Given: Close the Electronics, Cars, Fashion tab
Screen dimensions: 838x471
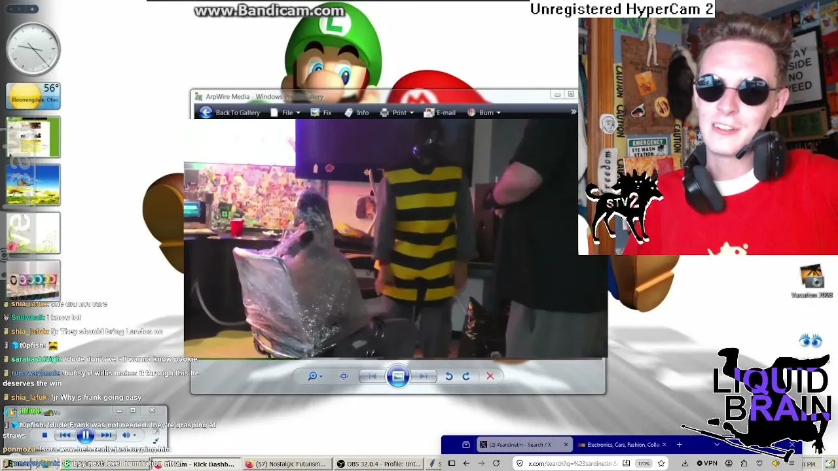Looking at the screenshot, I should point(664,445).
